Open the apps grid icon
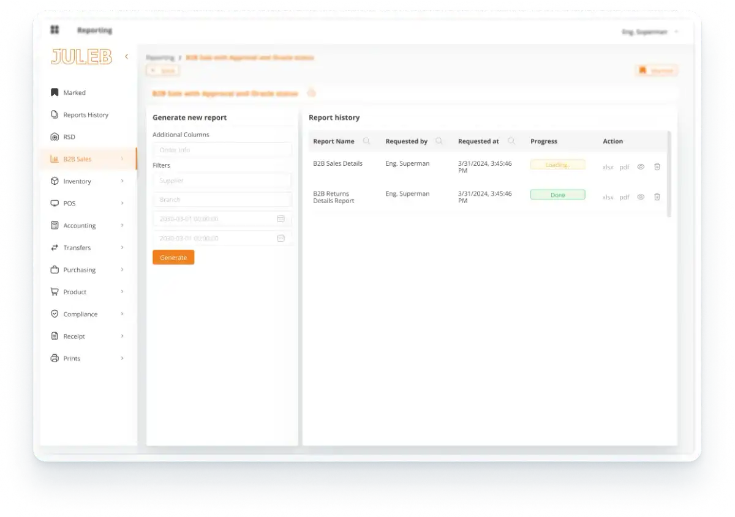Screen dimensions: 735x517 [55, 30]
